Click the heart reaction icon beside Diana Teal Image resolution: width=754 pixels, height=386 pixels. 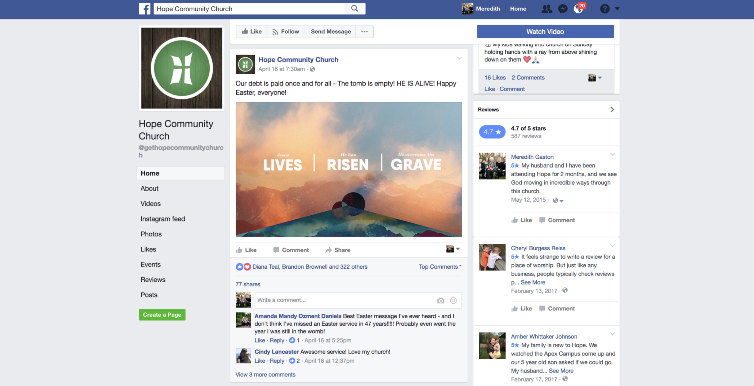click(x=247, y=267)
